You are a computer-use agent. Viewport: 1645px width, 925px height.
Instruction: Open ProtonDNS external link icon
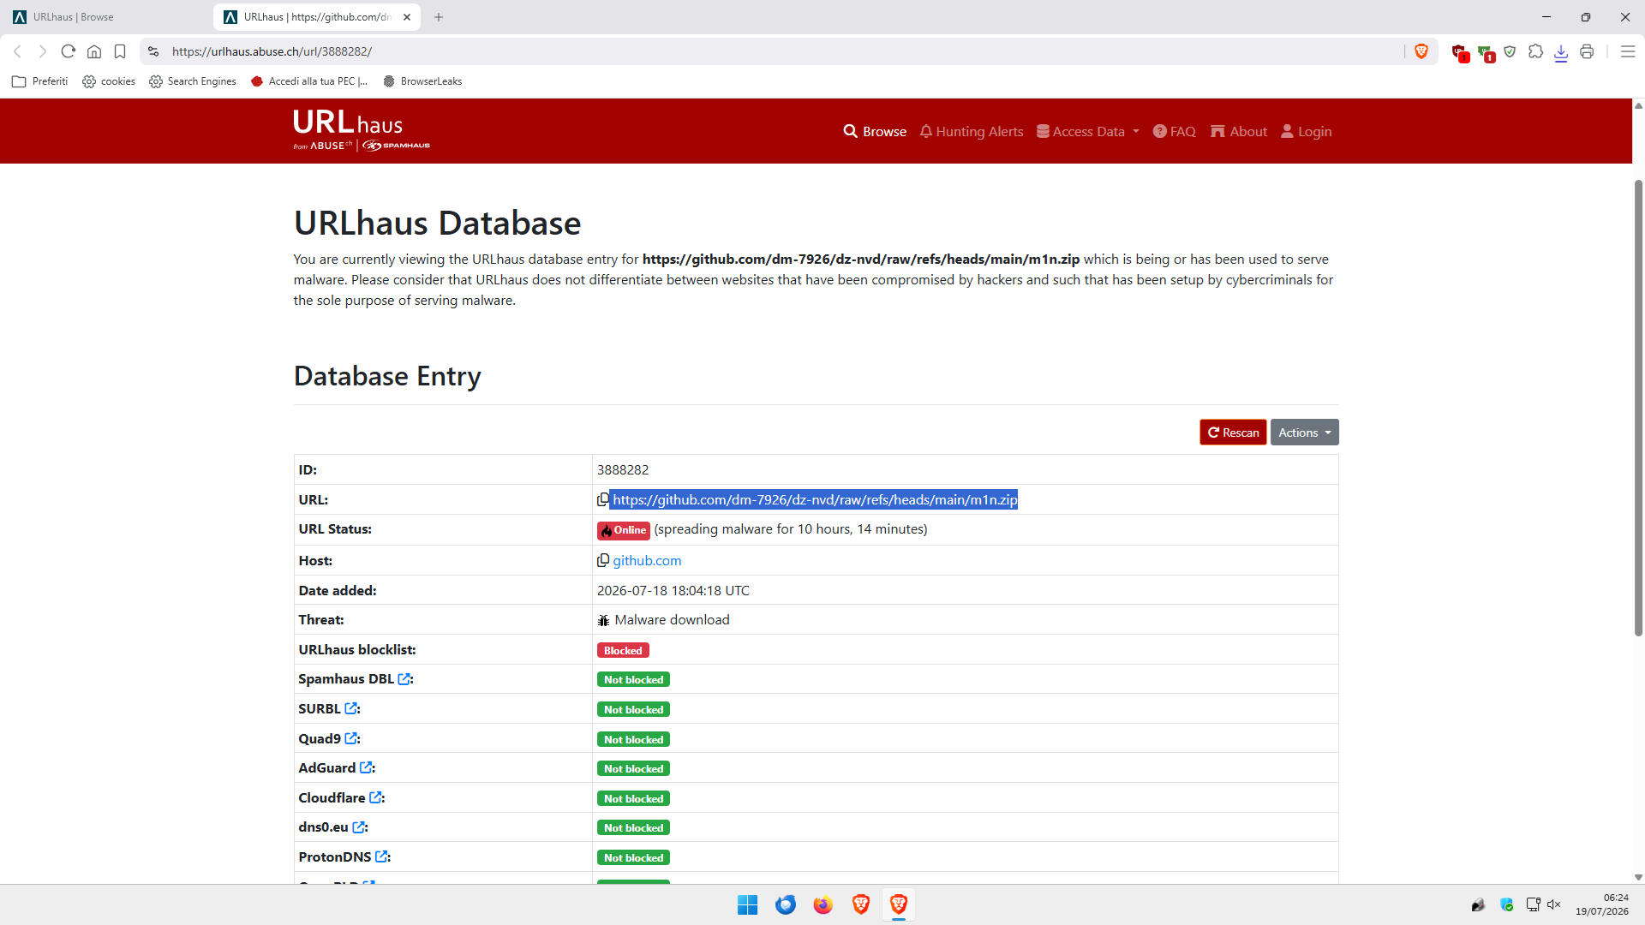click(x=382, y=856)
